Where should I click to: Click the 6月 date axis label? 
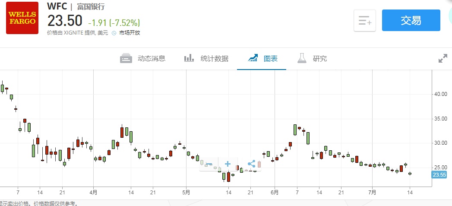tap(275, 192)
